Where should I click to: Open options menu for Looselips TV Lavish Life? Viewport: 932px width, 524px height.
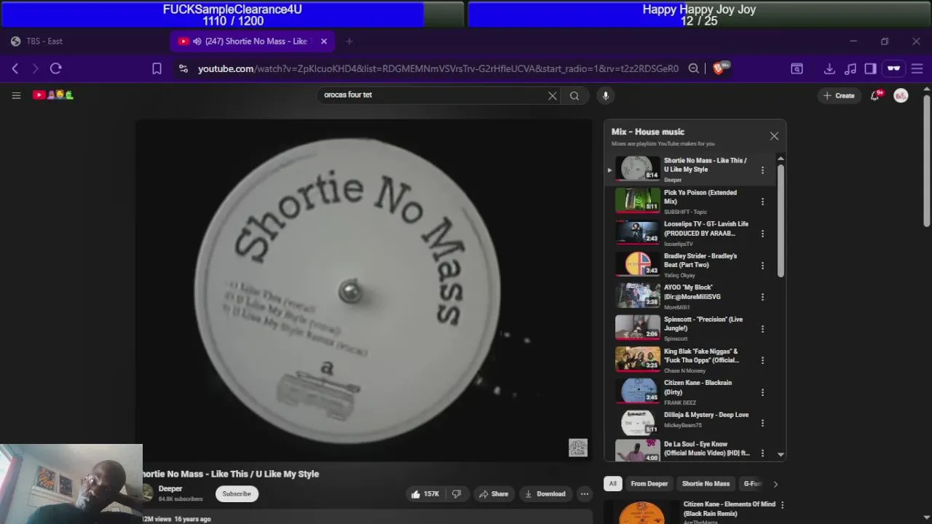[x=762, y=234]
